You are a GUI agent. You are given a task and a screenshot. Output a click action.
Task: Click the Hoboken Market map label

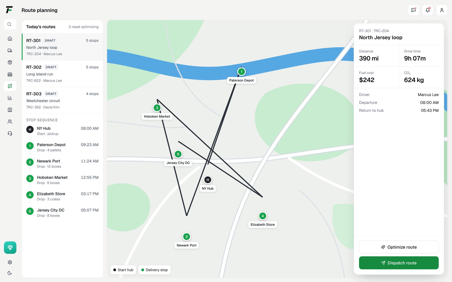157,117
